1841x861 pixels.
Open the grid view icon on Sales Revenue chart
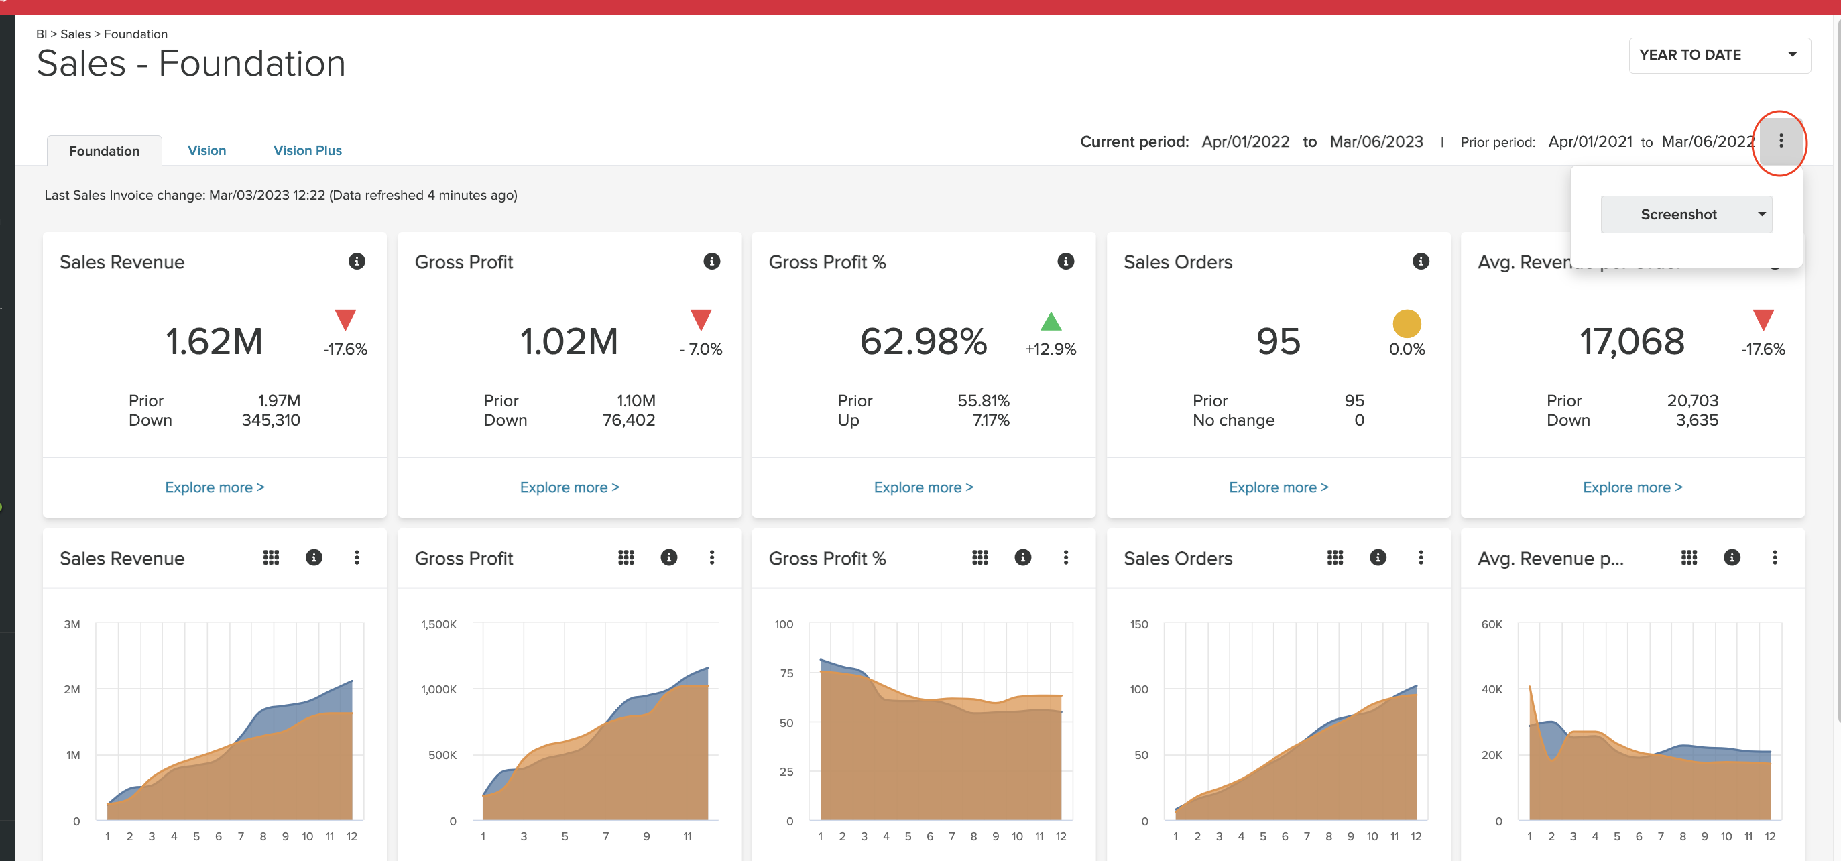click(271, 558)
